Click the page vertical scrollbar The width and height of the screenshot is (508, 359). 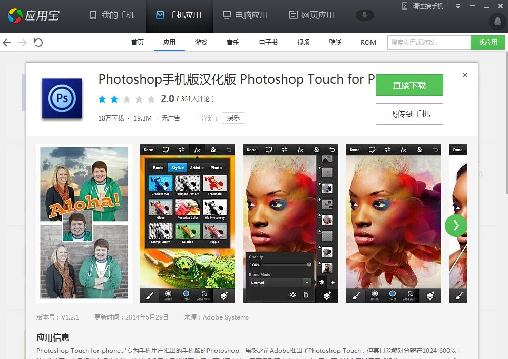coord(506,123)
